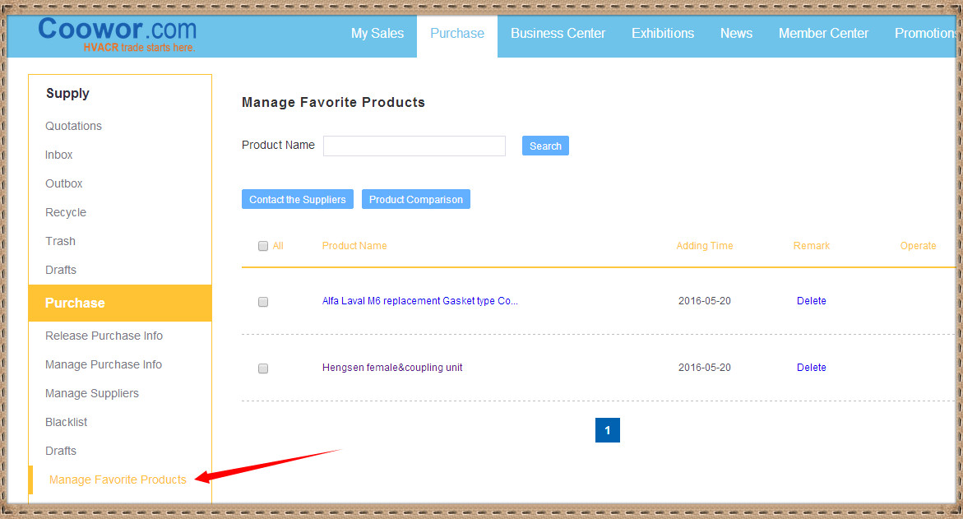The height and width of the screenshot is (519, 963).
Task: Open the Member Center tab
Action: click(823, 34)
